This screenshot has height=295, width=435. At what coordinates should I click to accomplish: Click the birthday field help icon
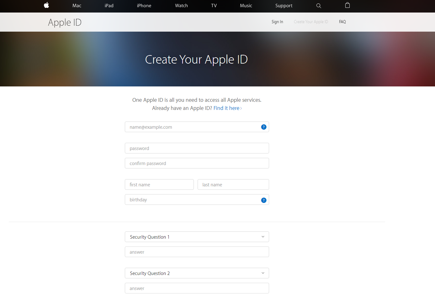(264, 200)
